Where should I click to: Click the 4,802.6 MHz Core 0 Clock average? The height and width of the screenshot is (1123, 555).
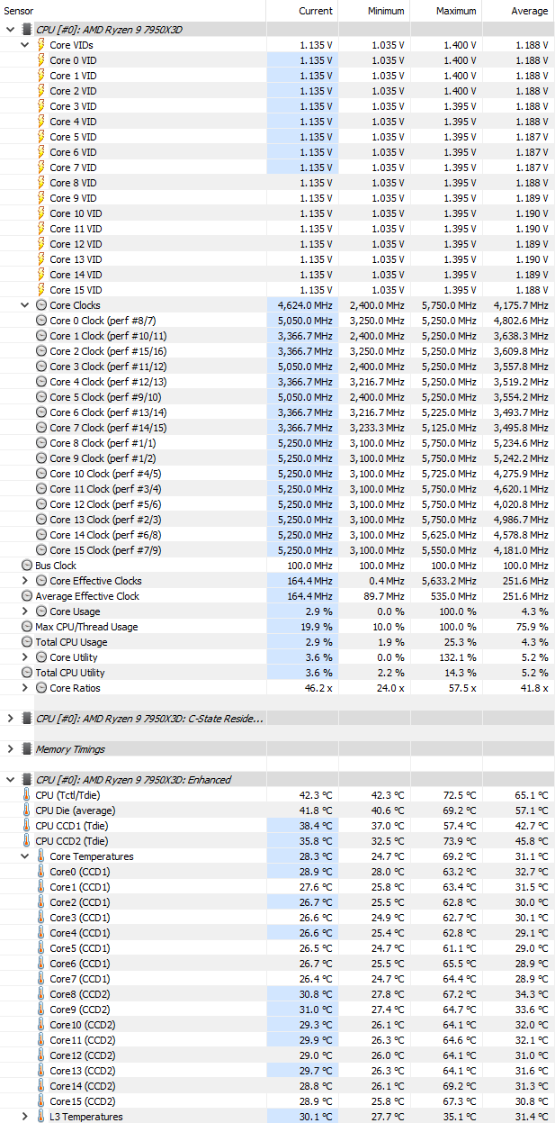pos(522,321)
